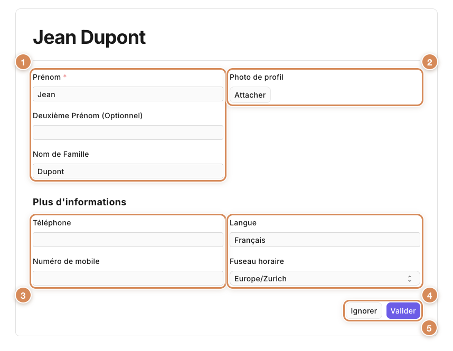453x351 pixels.
Task: Click the Téléphone label
Action: [52, 223]
